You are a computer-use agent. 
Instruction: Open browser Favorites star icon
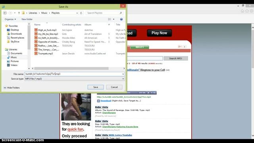point(247,11)
